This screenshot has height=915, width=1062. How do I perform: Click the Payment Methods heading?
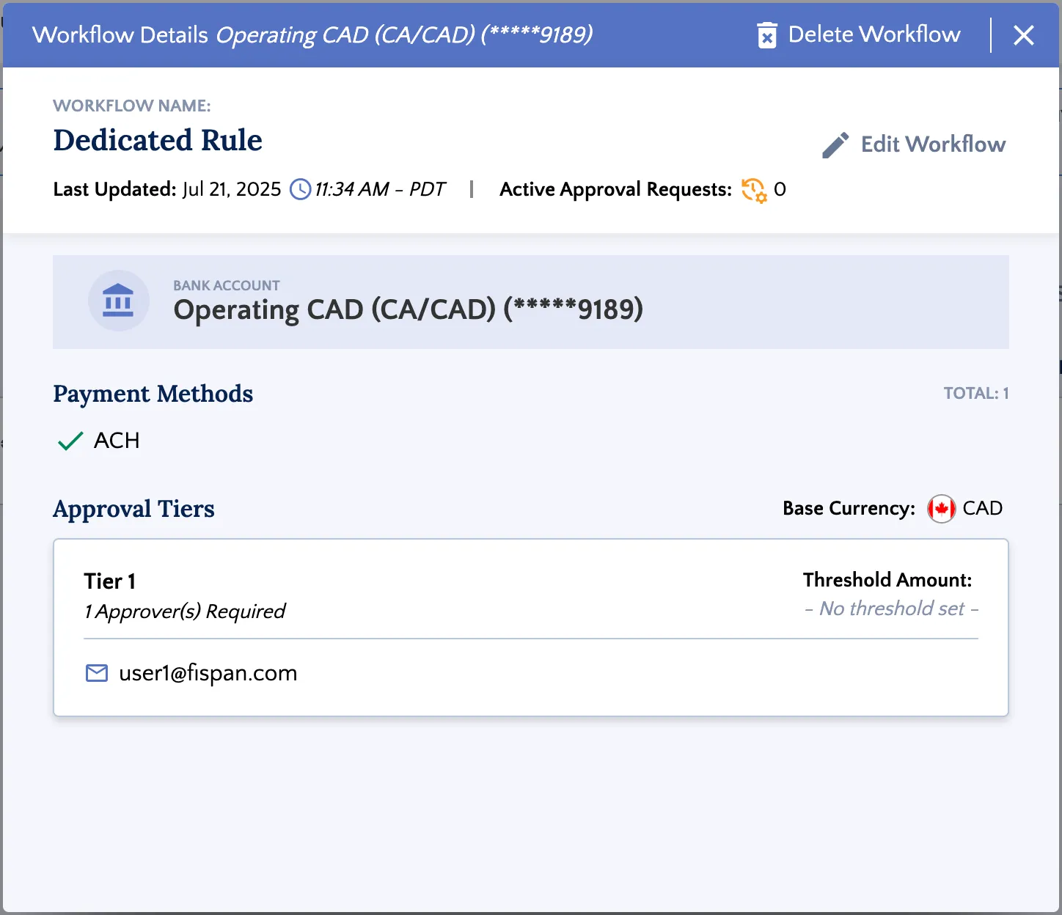tap(153, 394)
